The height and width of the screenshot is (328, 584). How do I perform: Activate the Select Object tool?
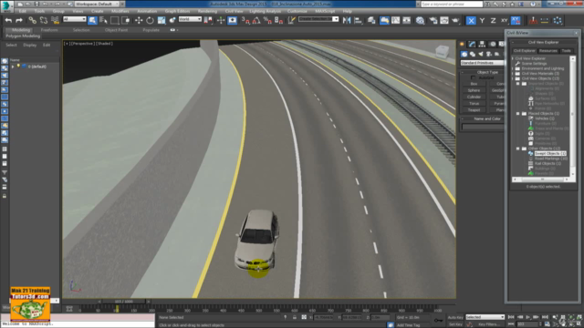[92, 20]
